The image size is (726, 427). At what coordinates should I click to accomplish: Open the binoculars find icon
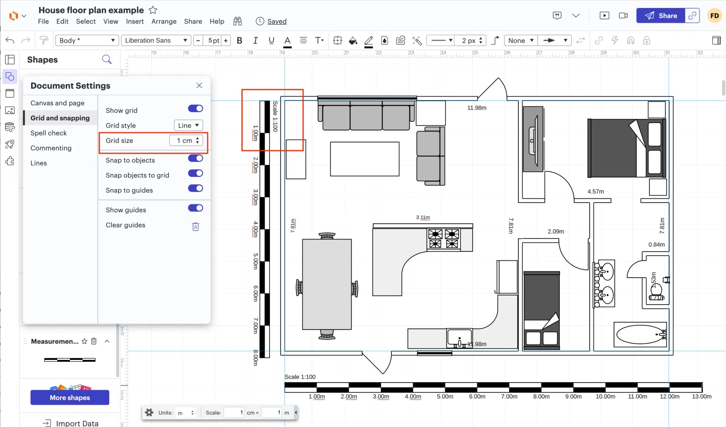click(x=238, y=21)
